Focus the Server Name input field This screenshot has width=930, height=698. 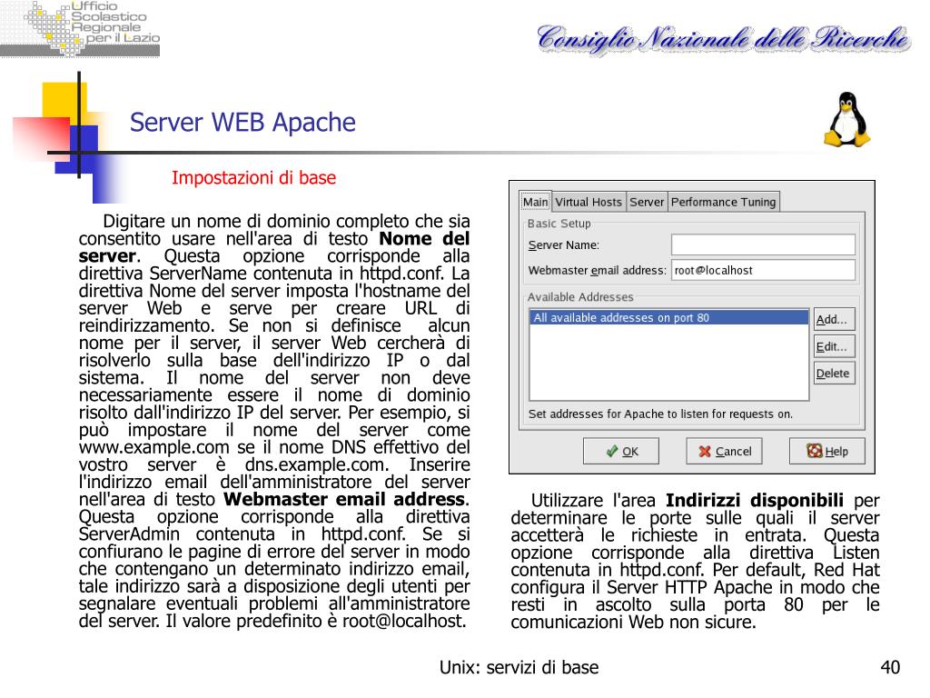coord(763,244)
